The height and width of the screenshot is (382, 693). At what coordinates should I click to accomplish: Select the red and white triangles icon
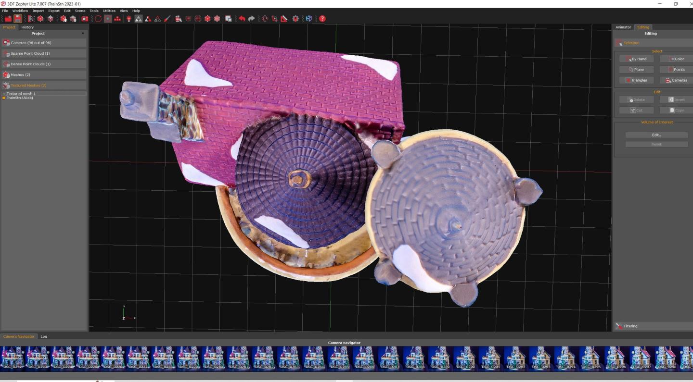(x=148, y=19)
